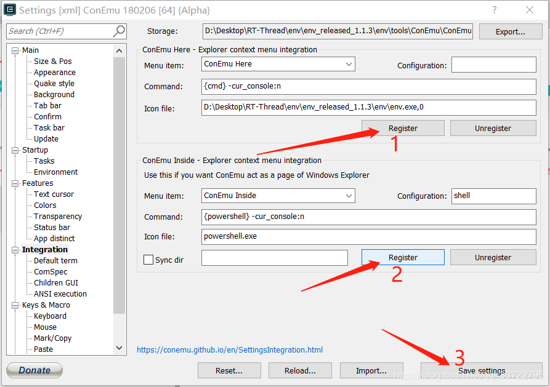Screen dimensions: 550x387
Task: Close the Settings dialog window
Action: (x=530, y=10)
